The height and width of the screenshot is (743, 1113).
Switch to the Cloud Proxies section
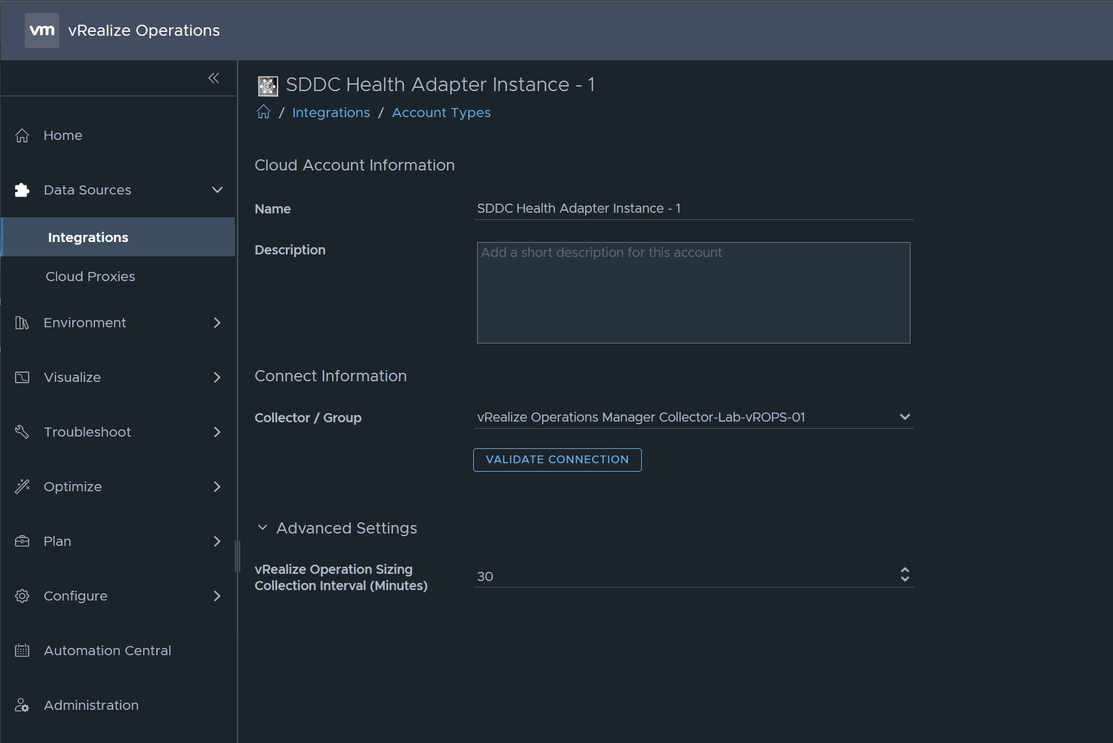click(91, 276)
